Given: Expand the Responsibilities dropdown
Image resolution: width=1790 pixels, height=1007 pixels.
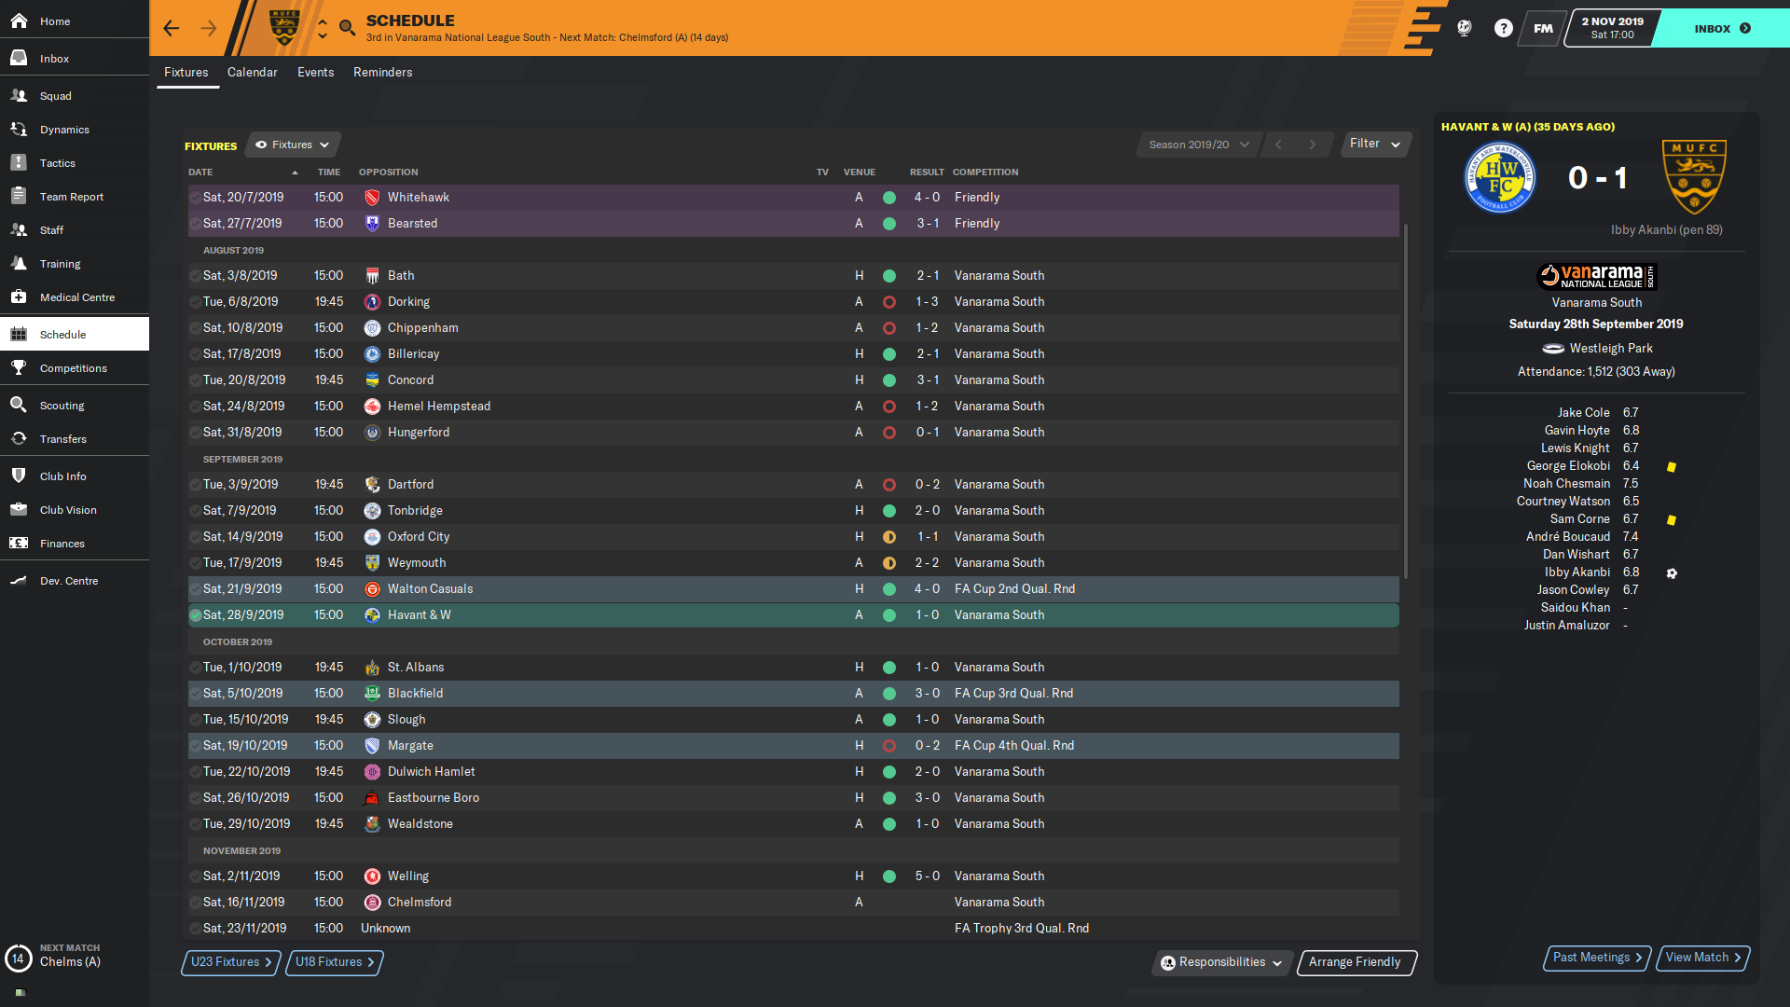Looking at the screenshot, I should pos(1221,962).
